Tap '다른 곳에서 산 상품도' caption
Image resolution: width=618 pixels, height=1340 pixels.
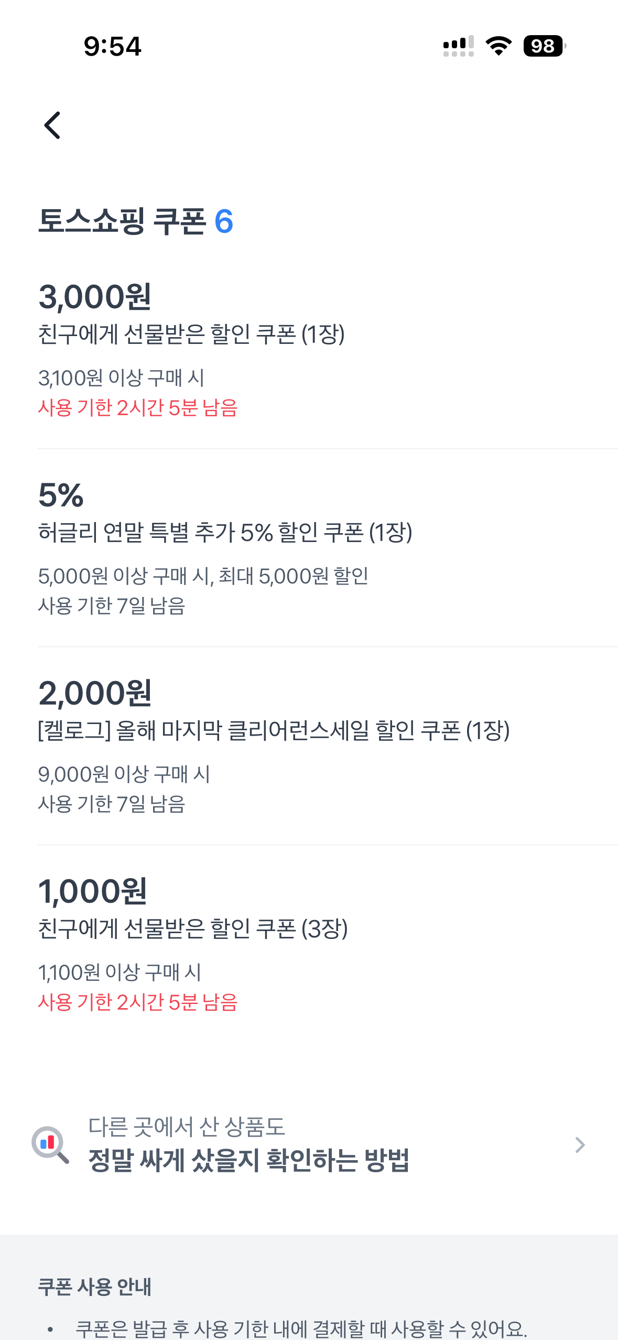tap(186, 1127)
